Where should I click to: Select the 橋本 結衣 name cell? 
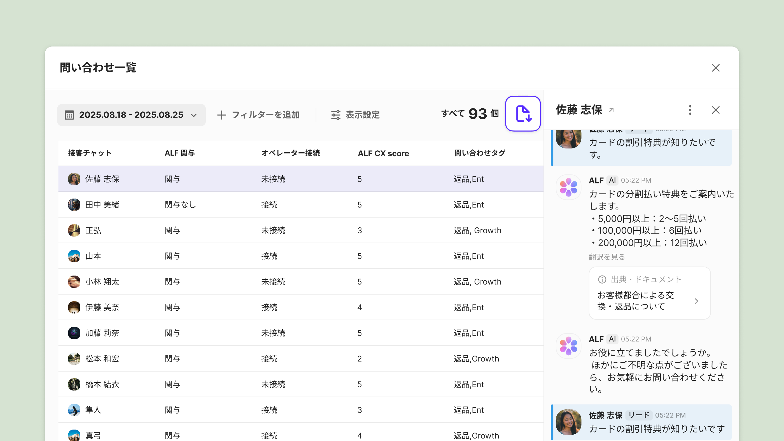click(x=102, y=384)
